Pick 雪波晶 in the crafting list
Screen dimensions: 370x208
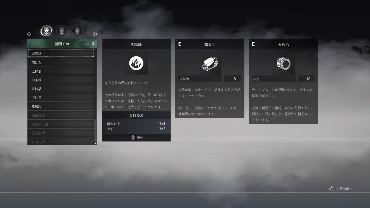point(61,89)
